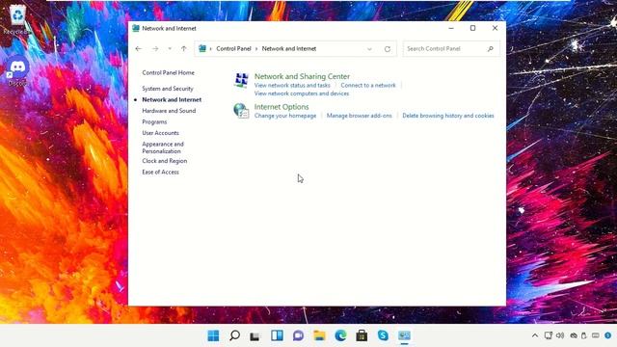The width and height of the screenshot is (617, 347).
Task: Click the OneDrive cloud tray icon
Action: (x=574, y=335)
